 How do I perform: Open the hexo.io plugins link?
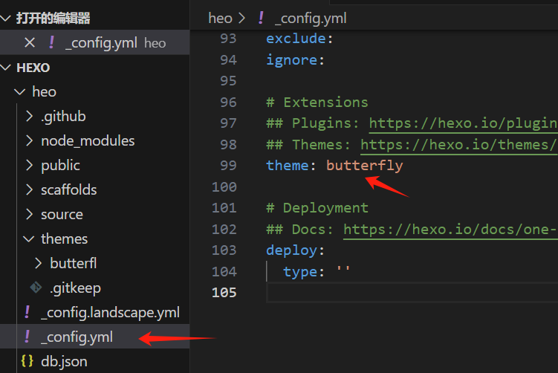(464, 123)
